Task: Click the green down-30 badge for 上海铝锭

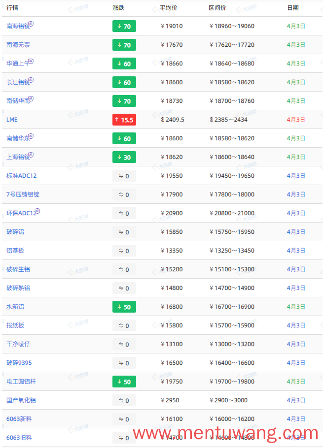Action: pyautogui.click(x=124, y=157)
